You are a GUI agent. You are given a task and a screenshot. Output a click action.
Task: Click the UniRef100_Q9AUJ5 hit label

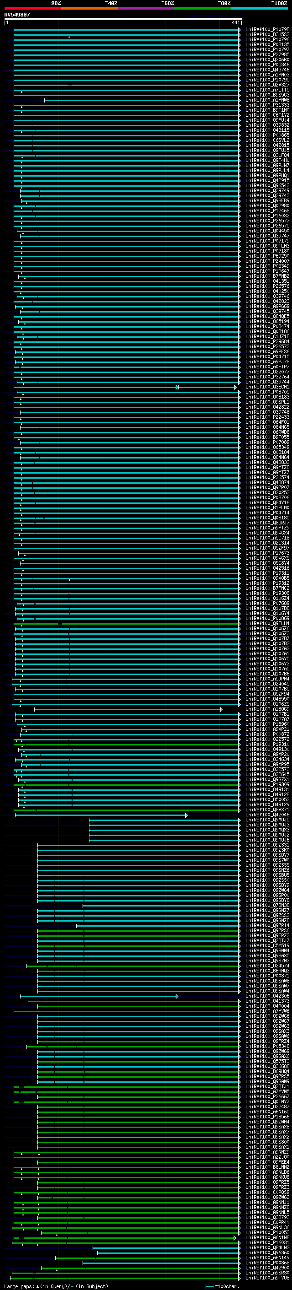pos(267,820)
